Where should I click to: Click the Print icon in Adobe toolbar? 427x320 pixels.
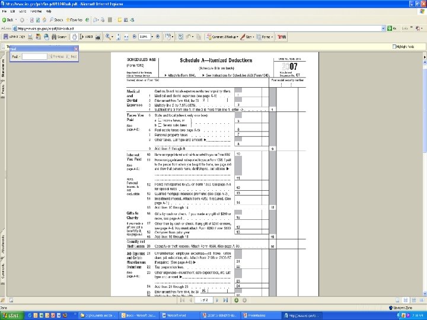pos(30,37)
